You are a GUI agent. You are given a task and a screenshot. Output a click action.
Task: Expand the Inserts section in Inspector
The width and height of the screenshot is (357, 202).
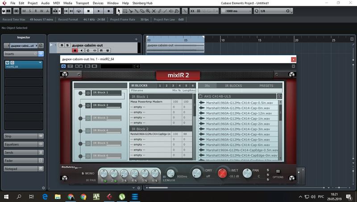pyautogui.click(x=21, y=54)
